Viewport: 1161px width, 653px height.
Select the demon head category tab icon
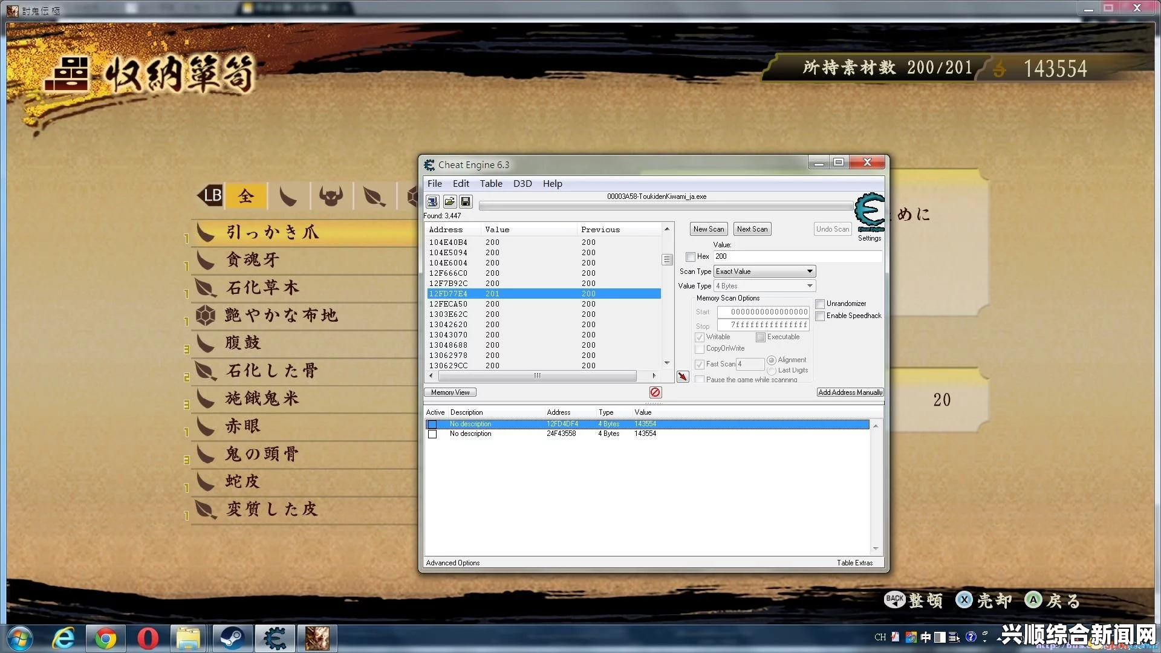coord(331,196)
